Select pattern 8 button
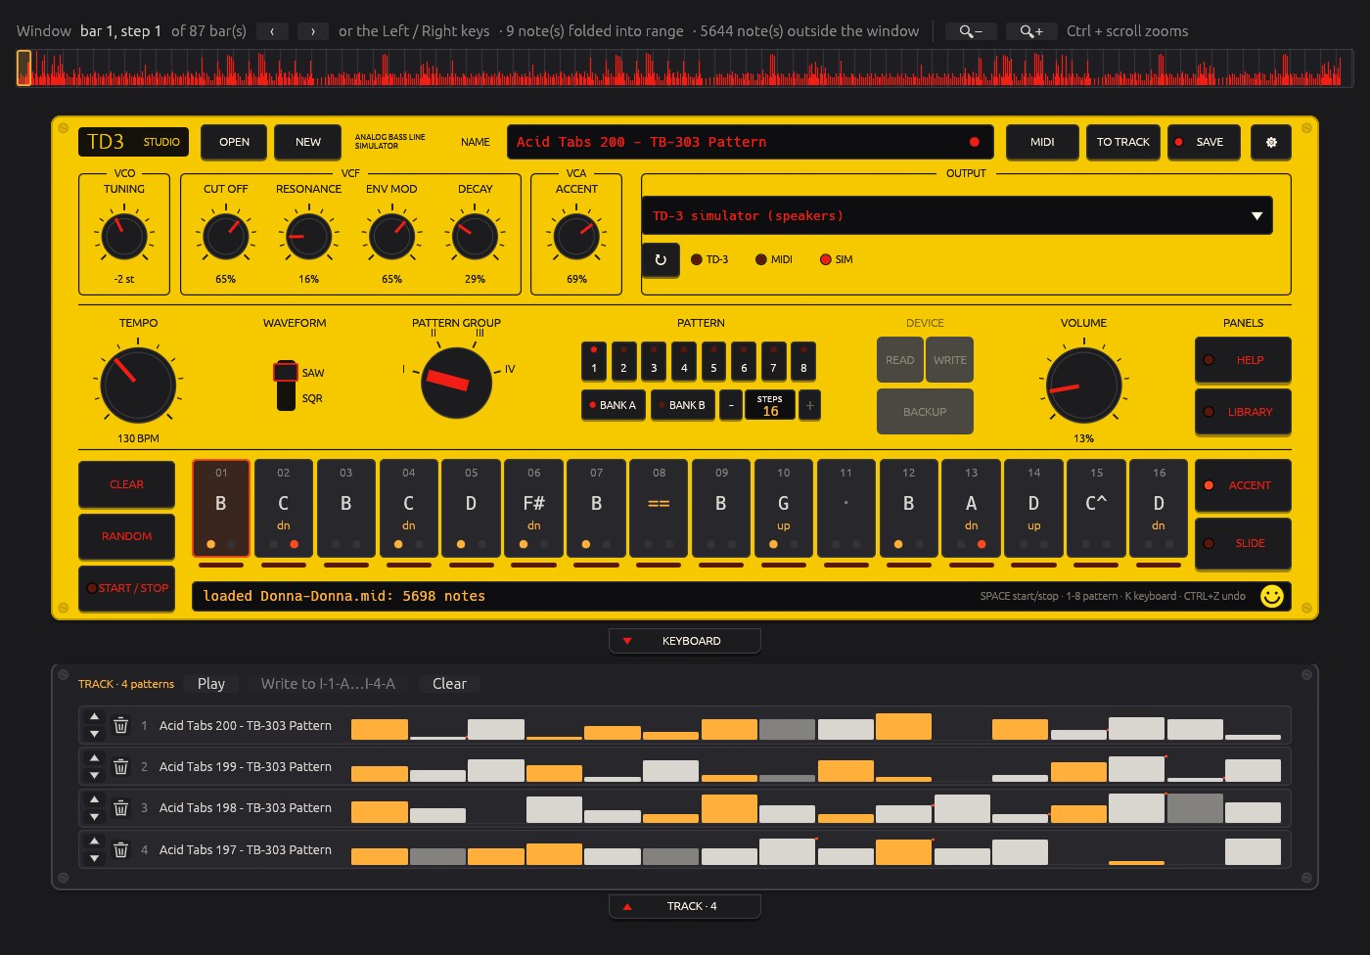This screenshot has height=955, width=1370. point(803,361)
